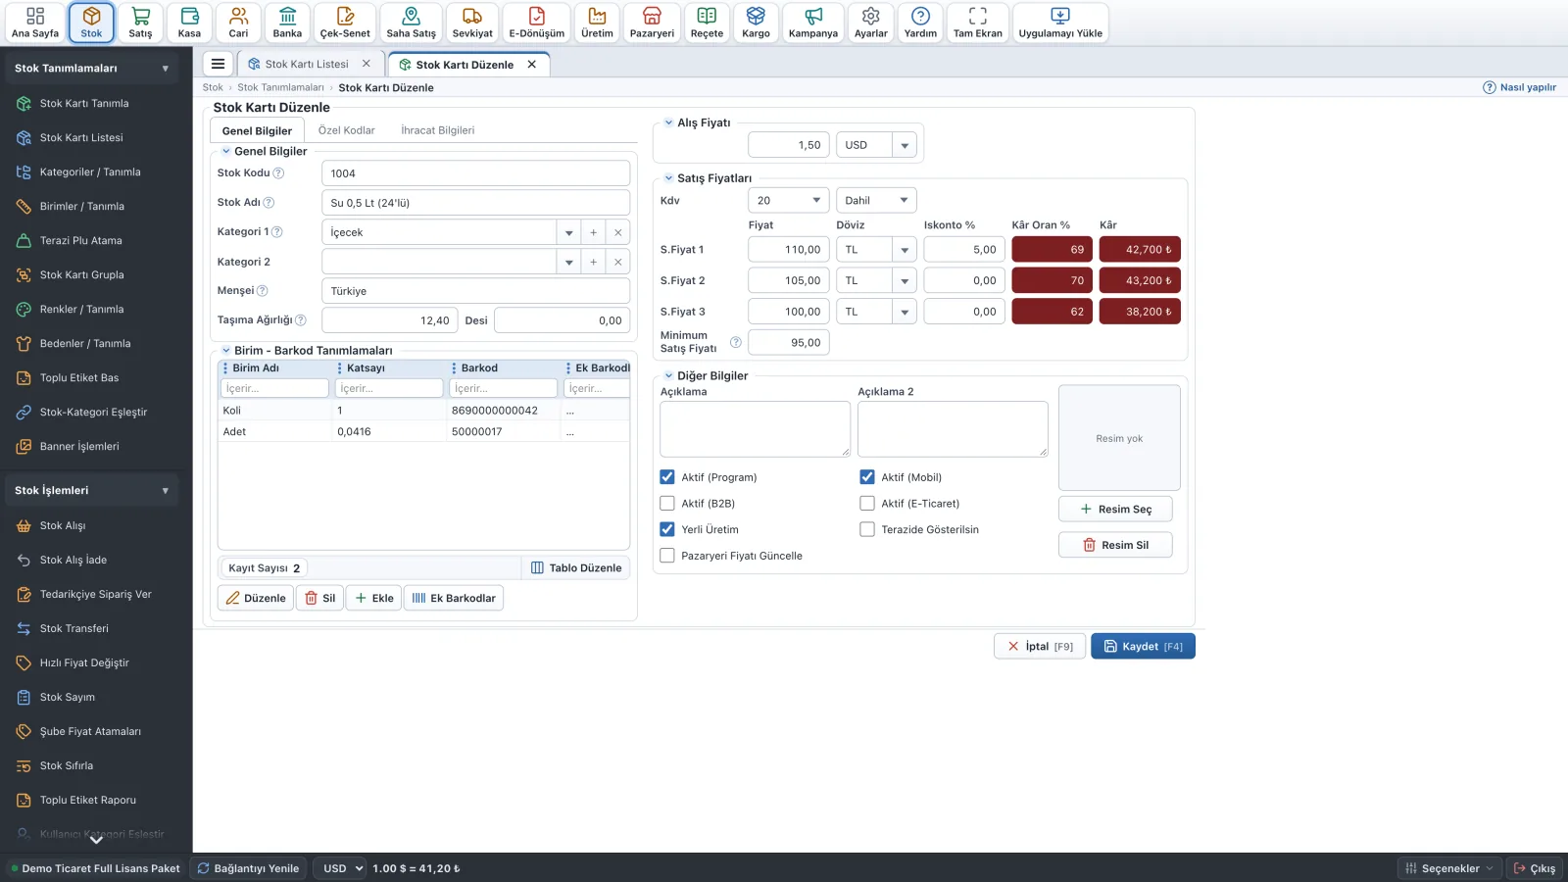Switch to Tam Ekran fullscreen mode

tap(977, 23)
